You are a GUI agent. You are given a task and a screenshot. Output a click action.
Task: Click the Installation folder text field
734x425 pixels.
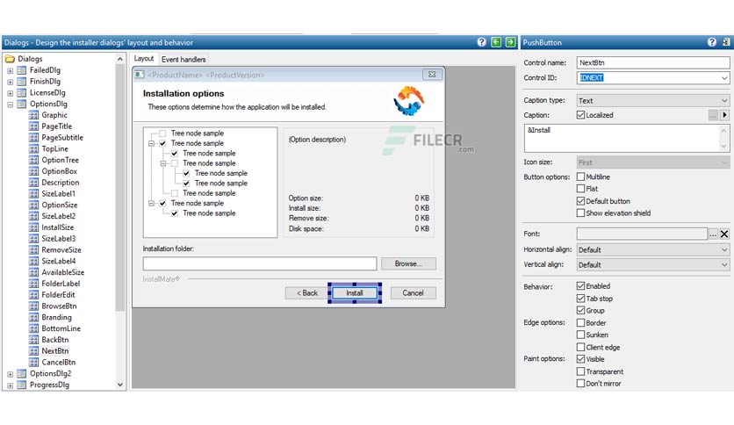(x=260, y=263)
